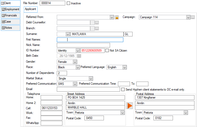Click the Debt Counsellor browse ellipsis button
Screen dimensions: 197x127
[x=97, y=23]
